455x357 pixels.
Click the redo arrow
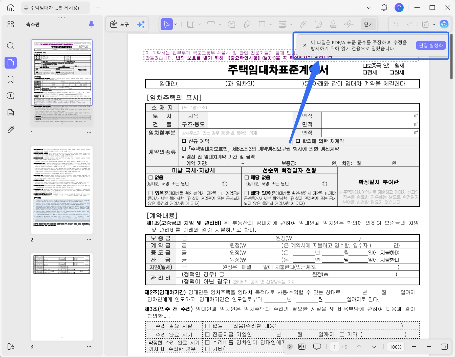click(409, 24)
